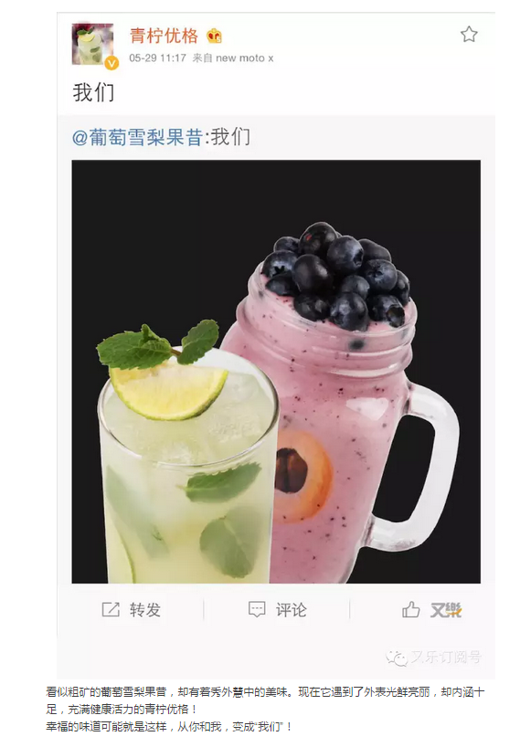Open the 青柠优格 username link
The image size is (520, 747).
164,36
